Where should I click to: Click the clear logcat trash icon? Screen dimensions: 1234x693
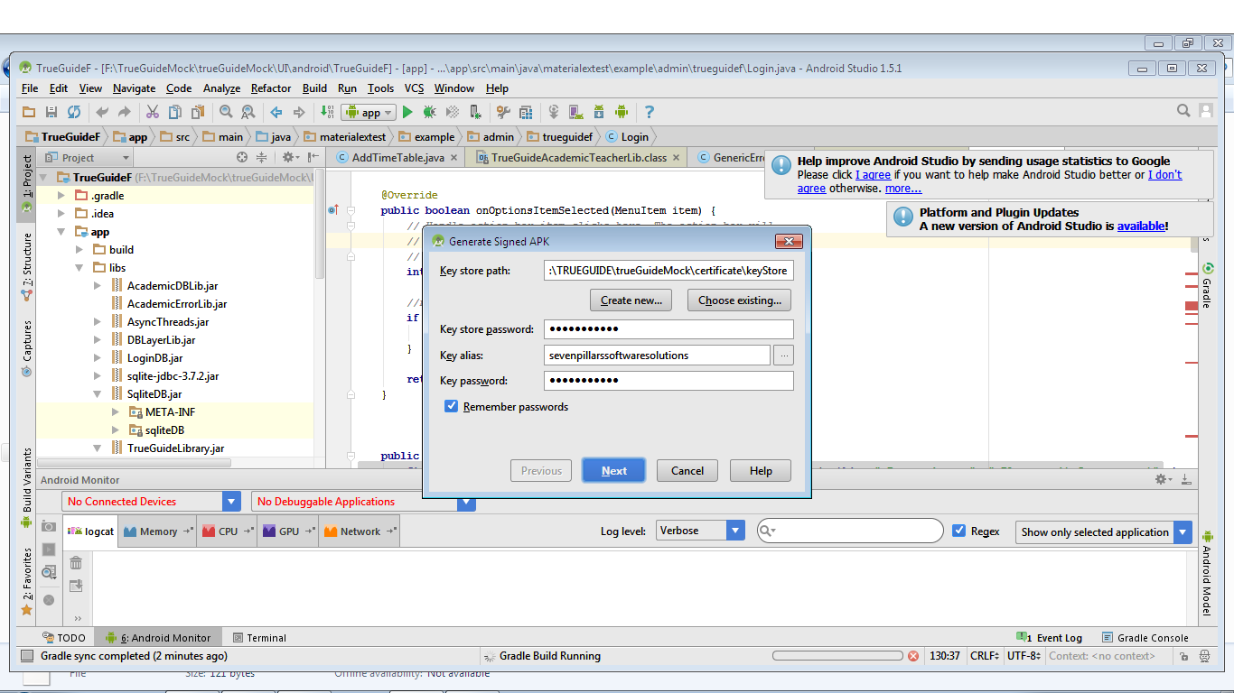[76, 563]
